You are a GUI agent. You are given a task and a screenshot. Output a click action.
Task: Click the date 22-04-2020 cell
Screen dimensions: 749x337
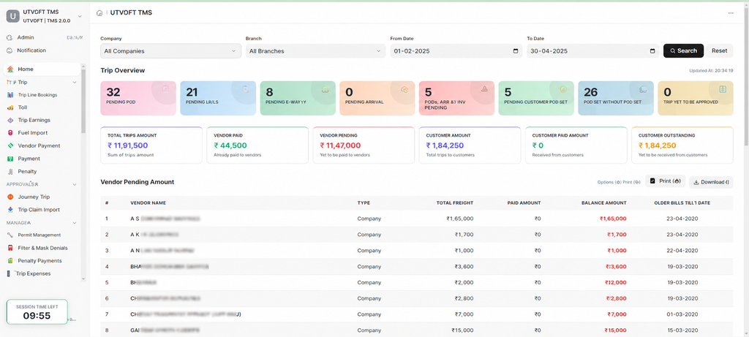coord(682,251)
